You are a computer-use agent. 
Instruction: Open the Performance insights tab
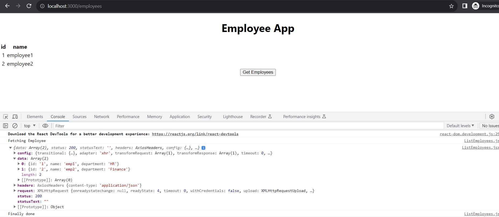click(x=304, y=116)
